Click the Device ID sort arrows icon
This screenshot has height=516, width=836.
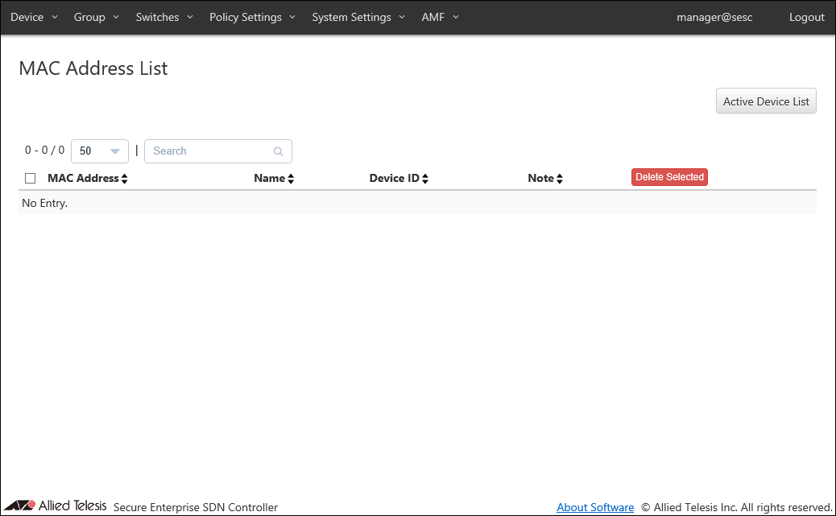424,179
